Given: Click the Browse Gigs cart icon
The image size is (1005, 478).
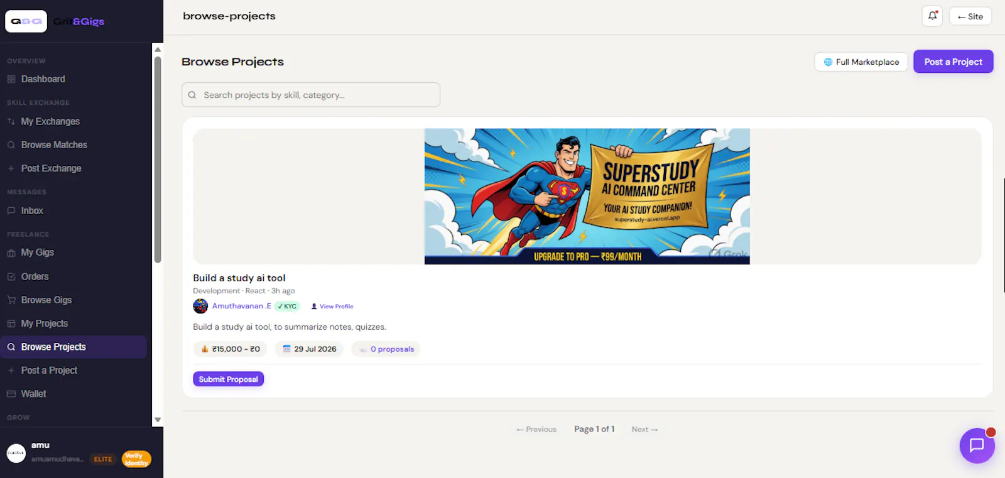Looking at the screenshot, I should pyautogui.click(x=11, y=300).
